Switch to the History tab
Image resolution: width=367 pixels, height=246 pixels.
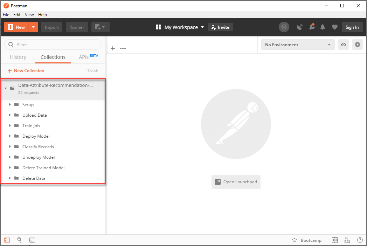point(18,57)
